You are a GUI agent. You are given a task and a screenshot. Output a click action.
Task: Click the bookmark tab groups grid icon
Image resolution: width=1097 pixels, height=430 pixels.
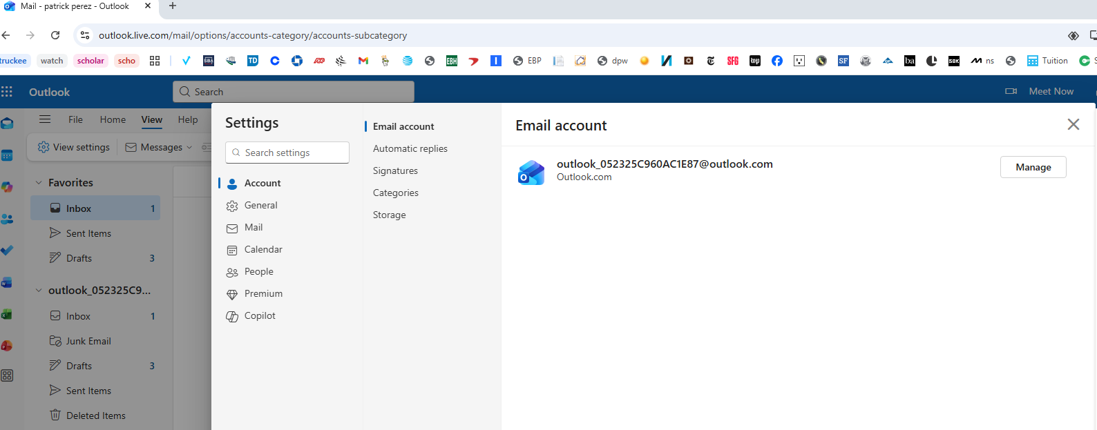155,61
